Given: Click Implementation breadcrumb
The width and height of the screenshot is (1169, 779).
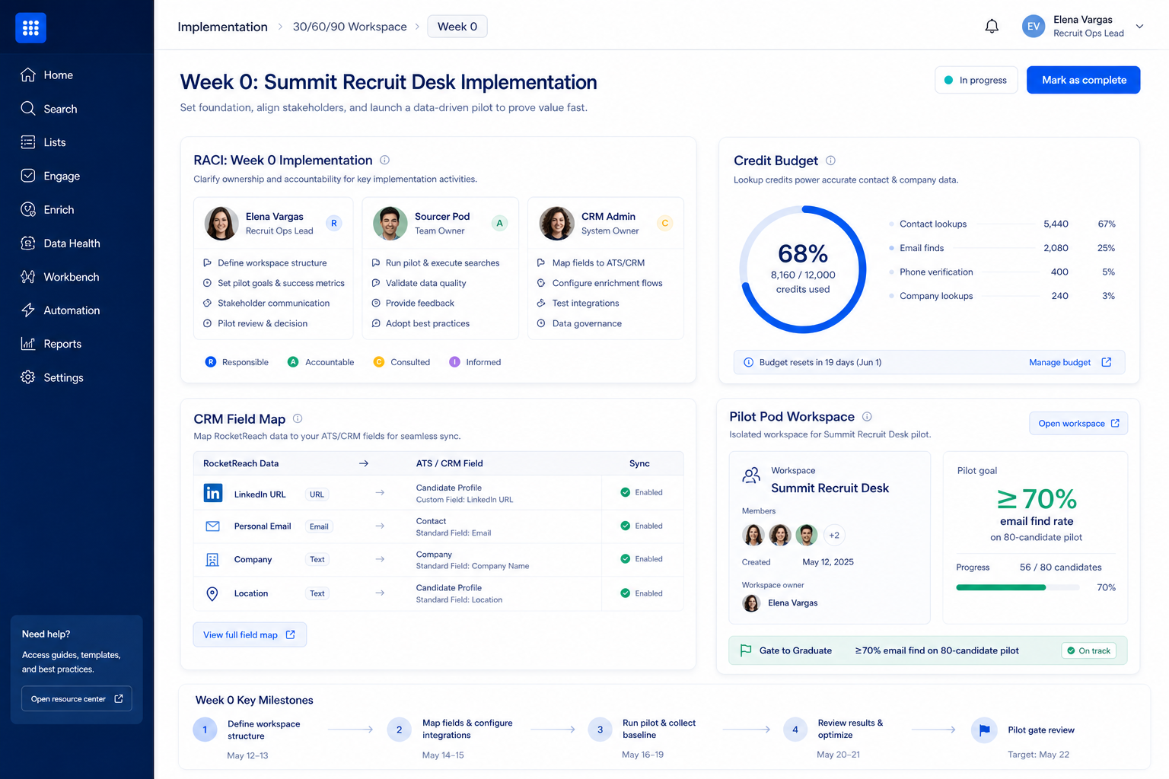Looking at the screenshot, I should point(222,27).
